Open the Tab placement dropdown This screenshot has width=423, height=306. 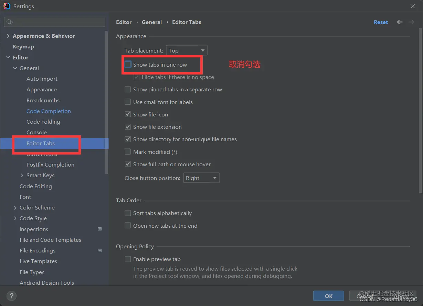(187, 50)
